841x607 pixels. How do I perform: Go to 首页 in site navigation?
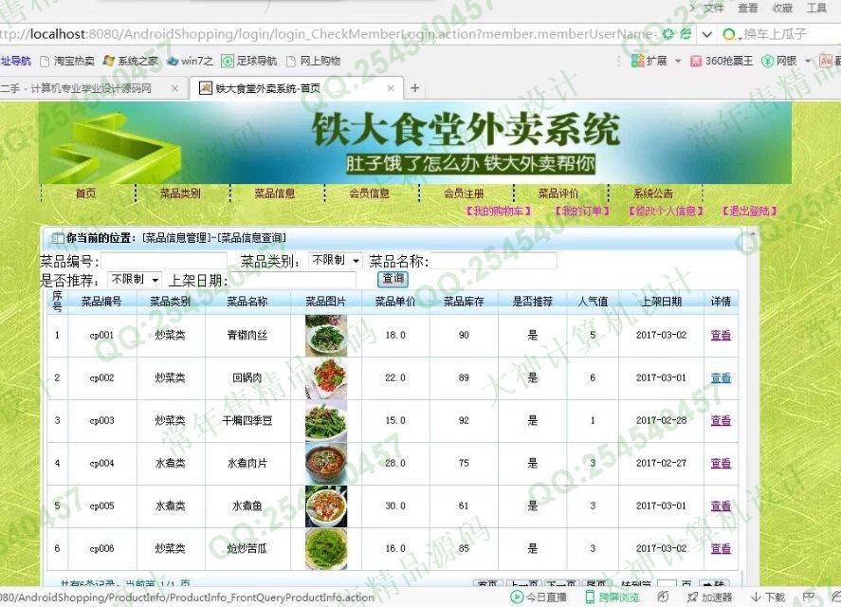click(86, 193)
